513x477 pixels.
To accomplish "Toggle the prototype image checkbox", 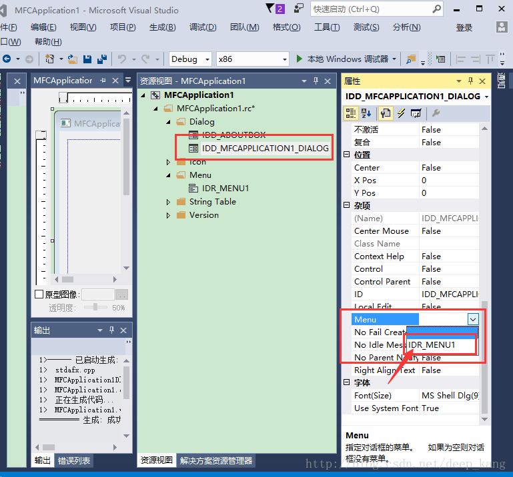I will click(39, 294).
